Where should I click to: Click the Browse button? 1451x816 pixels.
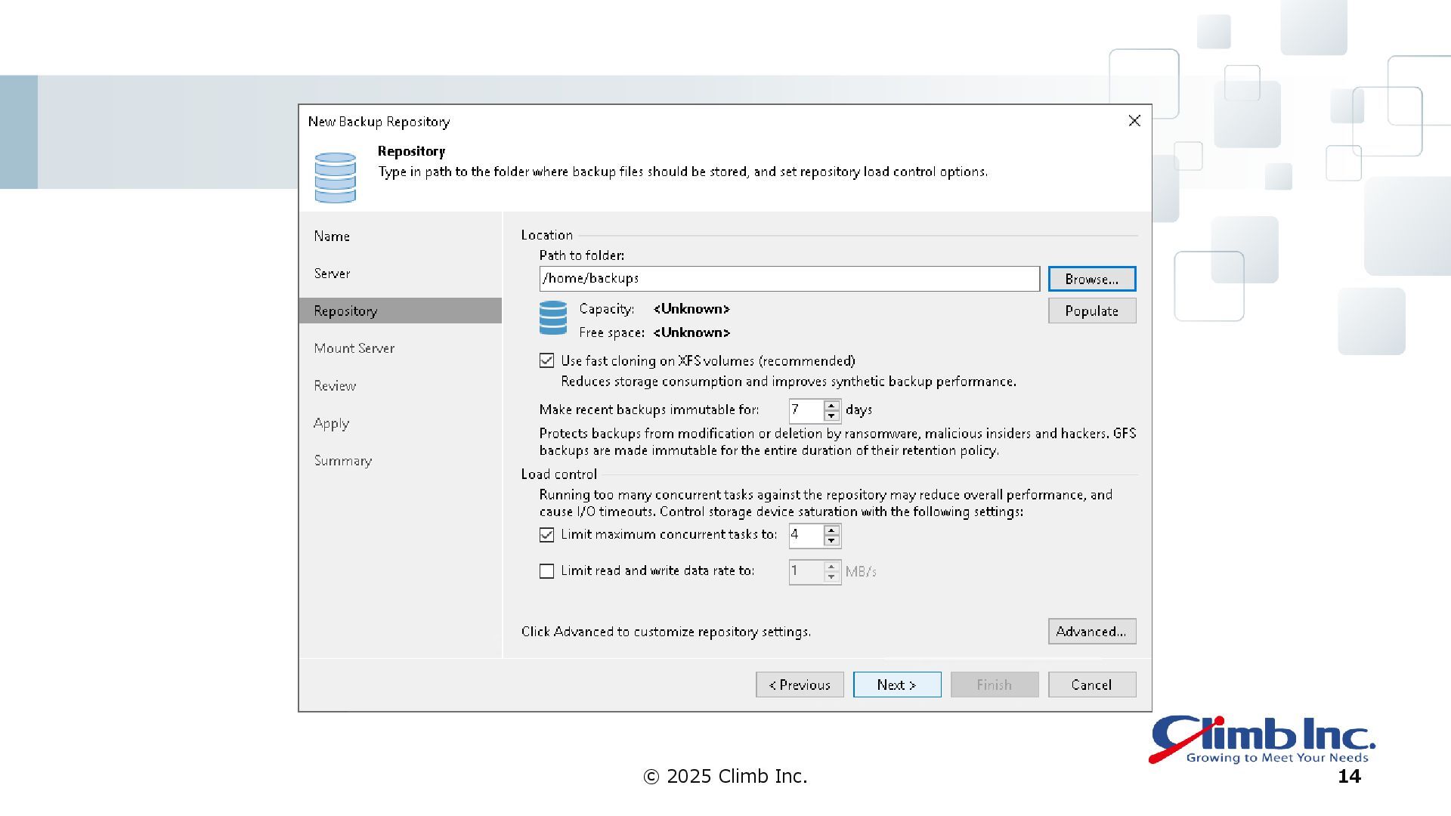coord(1091,279)
